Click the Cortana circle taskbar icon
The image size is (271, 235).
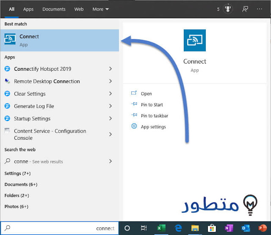point(127,228)
